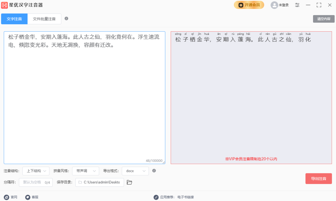The width and height of the screenshot is (336, 201).
Task: Expand the 导出格式 dropdown showing docx
Action: (x=135, y=171)
